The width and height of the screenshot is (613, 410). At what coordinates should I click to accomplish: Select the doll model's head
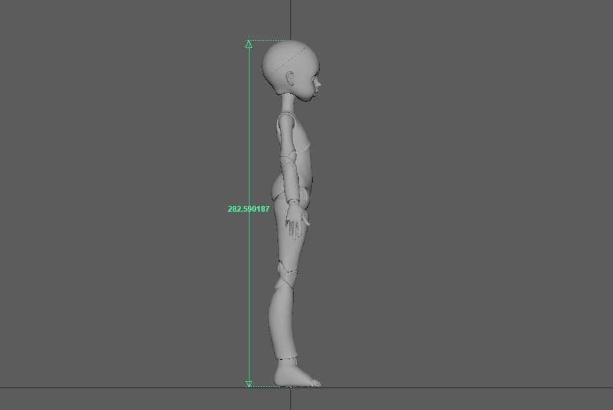pyautogui.click(x=292, y=70)
